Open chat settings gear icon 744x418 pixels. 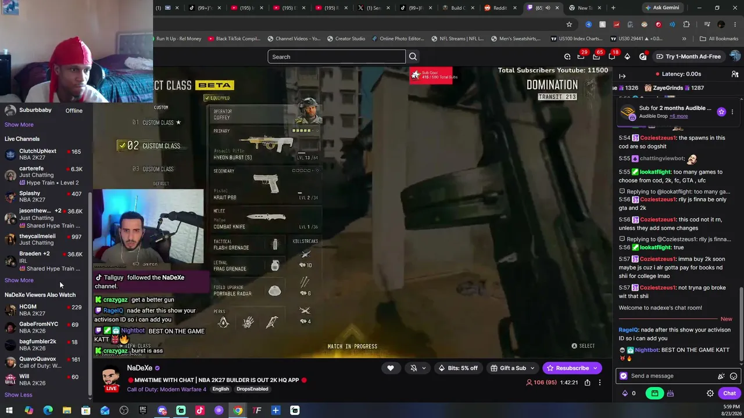pyautogui.click(x=710, y=393)
